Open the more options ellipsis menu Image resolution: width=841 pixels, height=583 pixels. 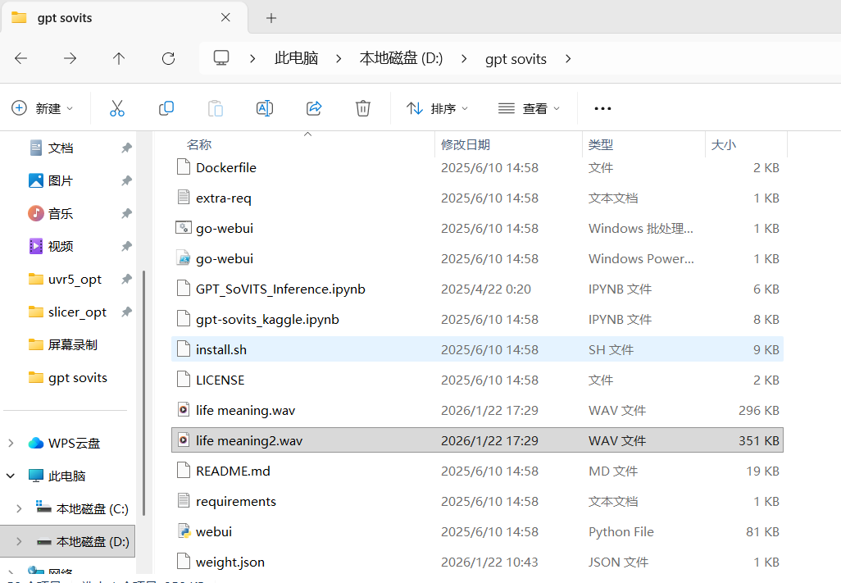point(603,108)
